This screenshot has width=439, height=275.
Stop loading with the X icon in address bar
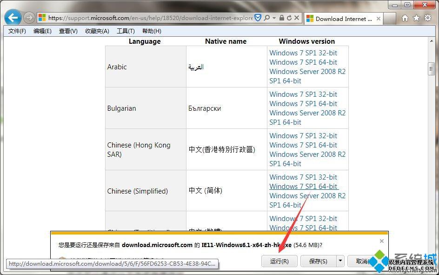(x=297, y=18)
